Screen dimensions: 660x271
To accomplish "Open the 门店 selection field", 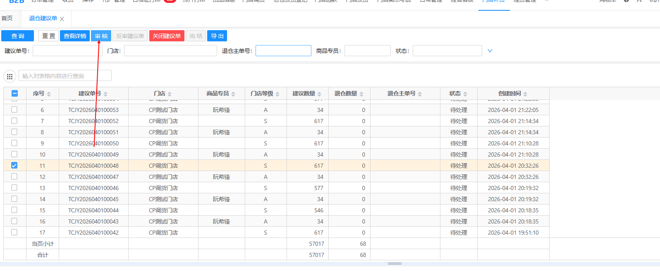I will click(170, 51).
